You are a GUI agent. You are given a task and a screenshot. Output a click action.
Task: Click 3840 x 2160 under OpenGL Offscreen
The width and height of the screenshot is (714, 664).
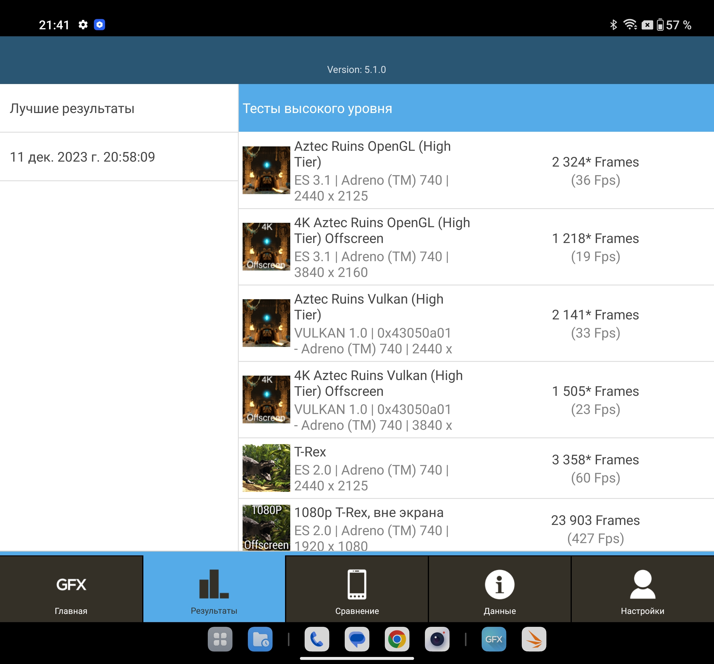pyautogui.click(x=331, y=272)
